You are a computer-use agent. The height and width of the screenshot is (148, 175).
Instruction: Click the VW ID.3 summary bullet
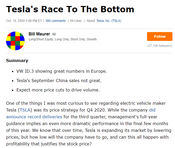coord(62,71)
